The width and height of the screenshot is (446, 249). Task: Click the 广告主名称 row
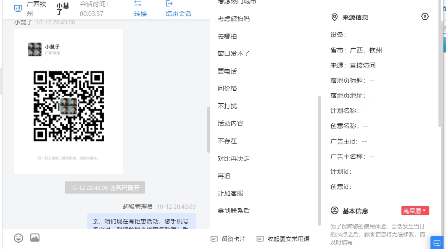[352, 157]
